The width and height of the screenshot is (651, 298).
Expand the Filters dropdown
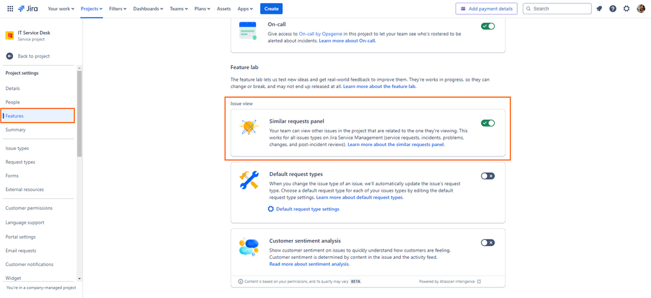coord(118,8)
